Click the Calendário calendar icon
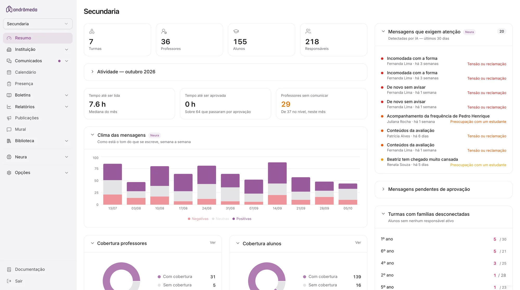This screenshot has height=290, width=520. pyautogui.click(x=9, y=72)
